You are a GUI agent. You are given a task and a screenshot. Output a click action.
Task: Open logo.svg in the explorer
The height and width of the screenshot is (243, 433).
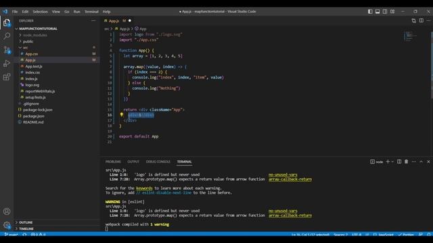[x=32, y=85]
